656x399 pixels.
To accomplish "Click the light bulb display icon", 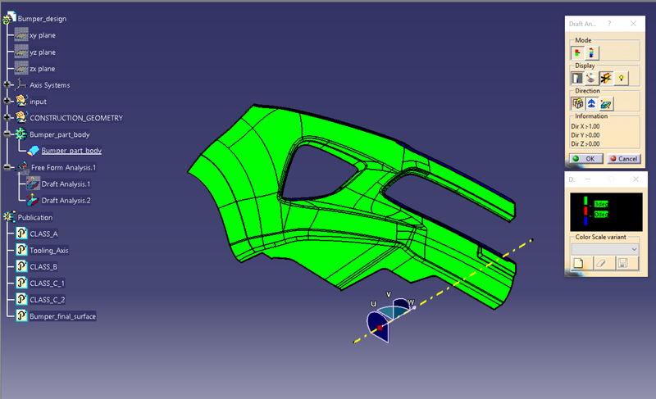I will click(622, 78).
